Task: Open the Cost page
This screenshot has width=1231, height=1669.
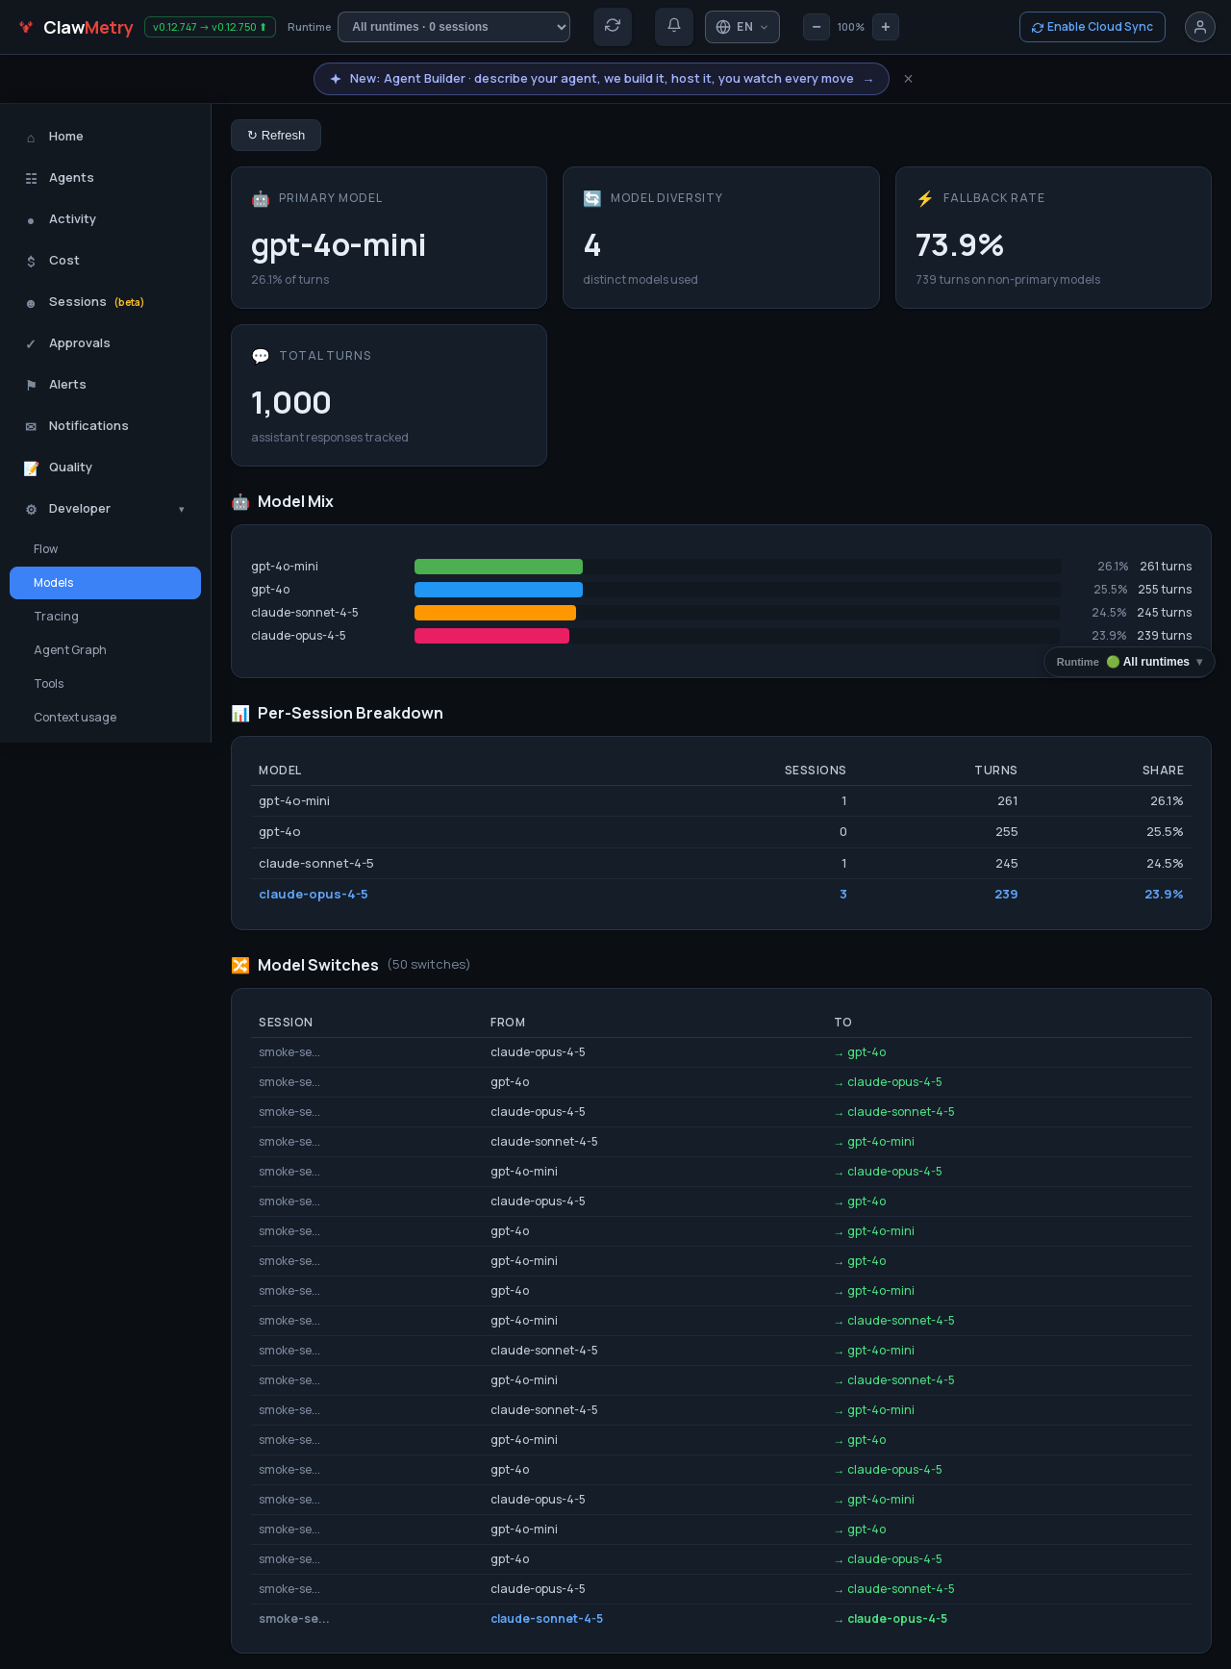Action: (x=106, y=261)
